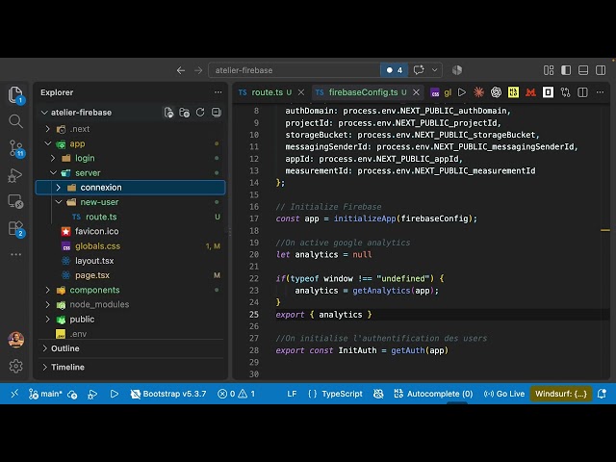Switch to the route.ts tab
Image resolution: width=616 pixels, height=462 pixels.
(268, 92)
